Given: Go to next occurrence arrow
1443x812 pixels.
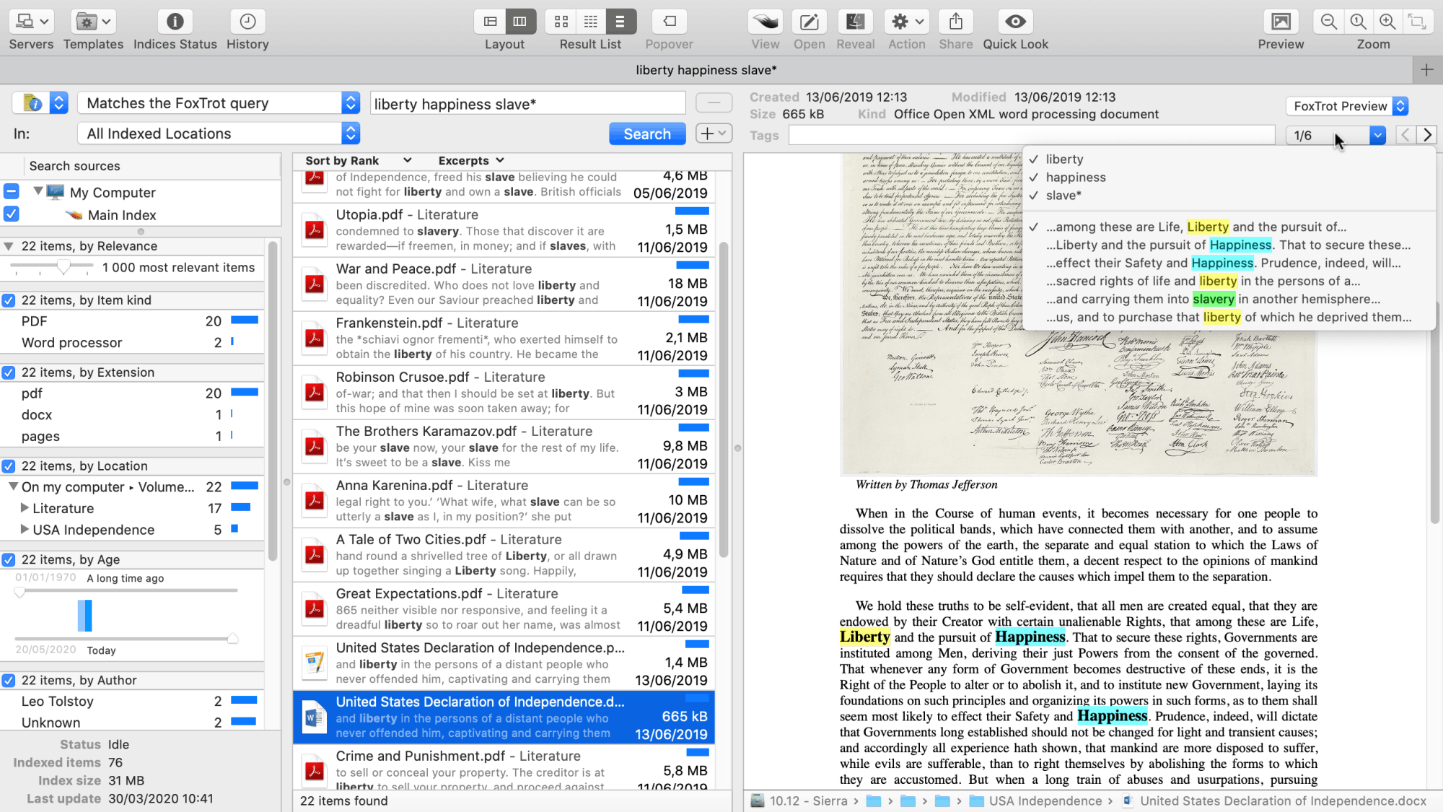Looking at the screenshot, I should [1427, 135].
